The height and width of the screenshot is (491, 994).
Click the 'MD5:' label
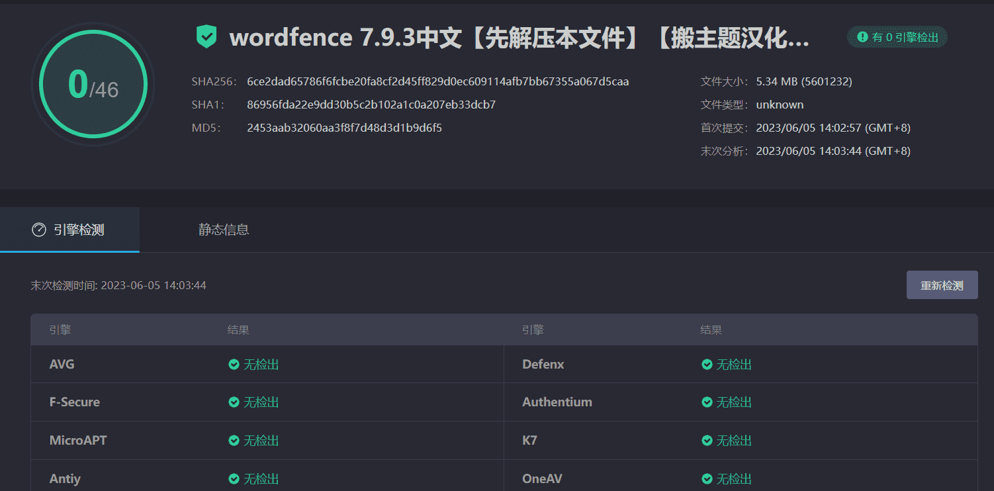(206, 128)
